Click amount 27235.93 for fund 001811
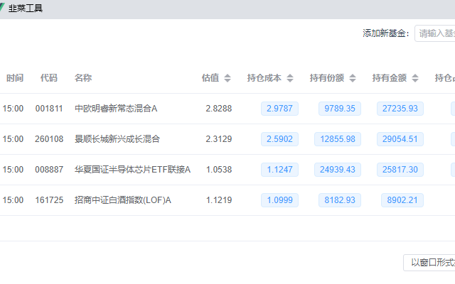Screen dimensions: 455x284 (x=400, y=109)
